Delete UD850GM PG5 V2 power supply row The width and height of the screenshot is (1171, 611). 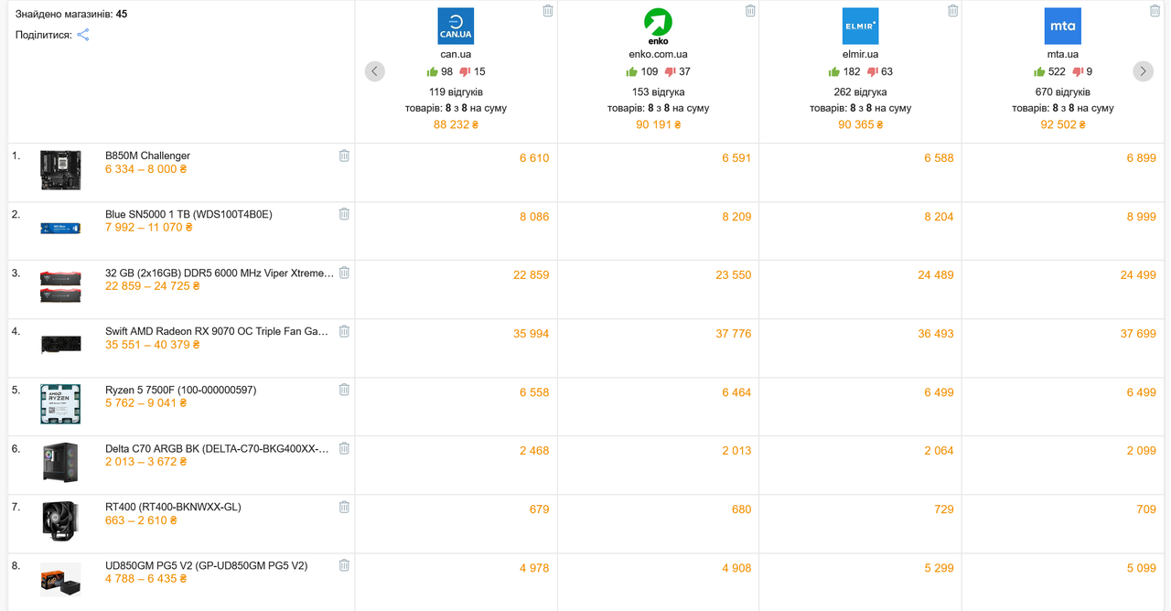(x=344, y=565)
